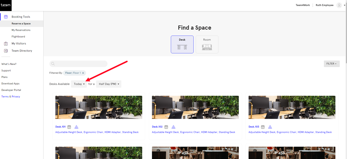Open the Terms link
This screenshot has height=159, width=347.
tap(5, 96)
